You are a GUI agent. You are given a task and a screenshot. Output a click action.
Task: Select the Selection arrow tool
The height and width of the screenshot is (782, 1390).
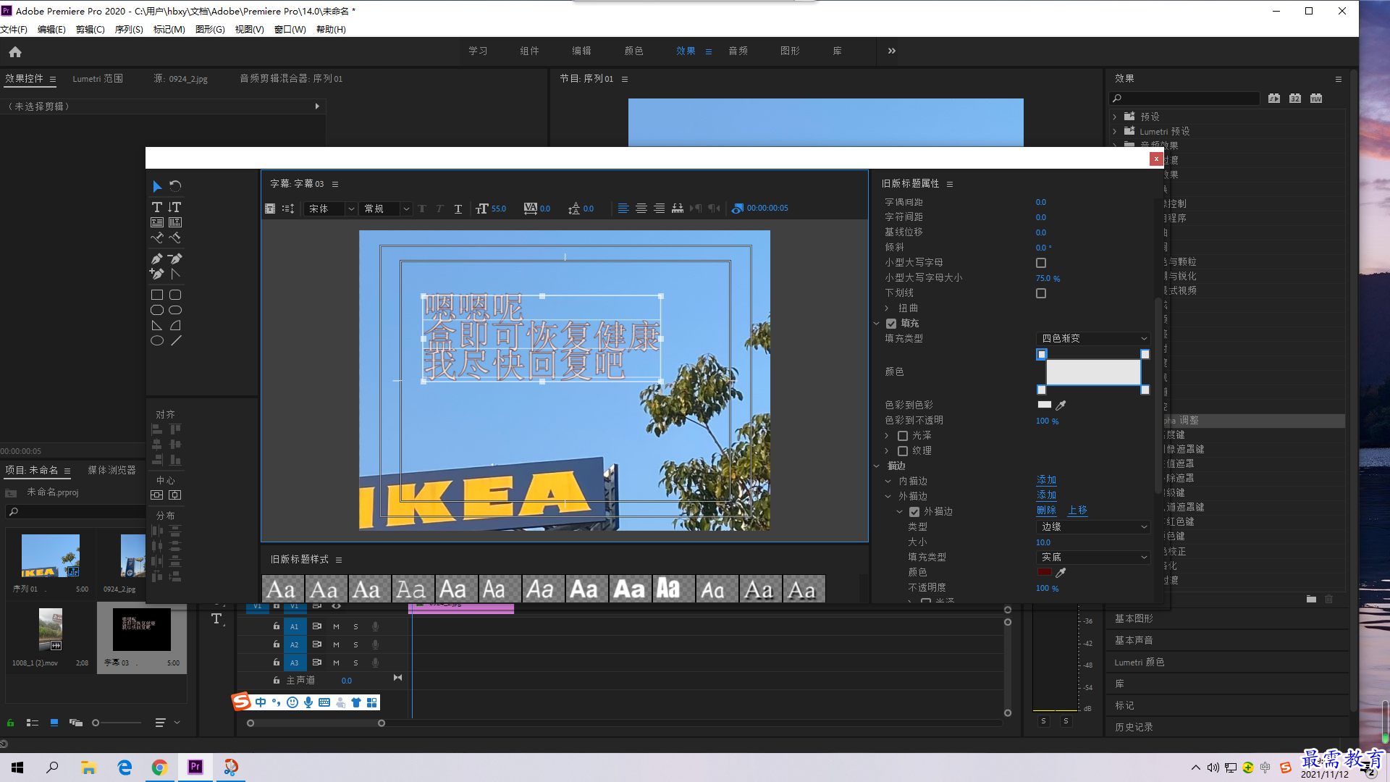[157, 186]
